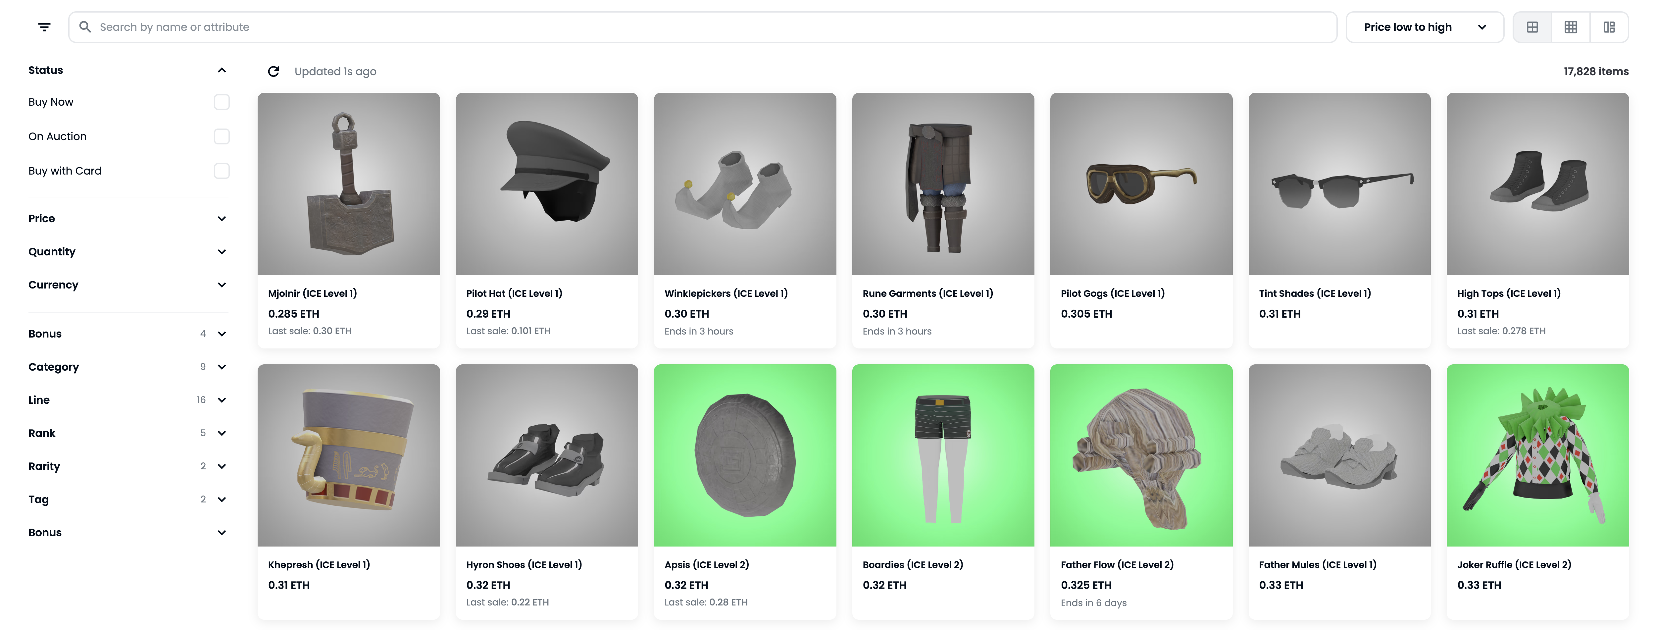Click the Mjolnir (ICE Level 1) title
The image size is (1653, 630).
(313, 293)
